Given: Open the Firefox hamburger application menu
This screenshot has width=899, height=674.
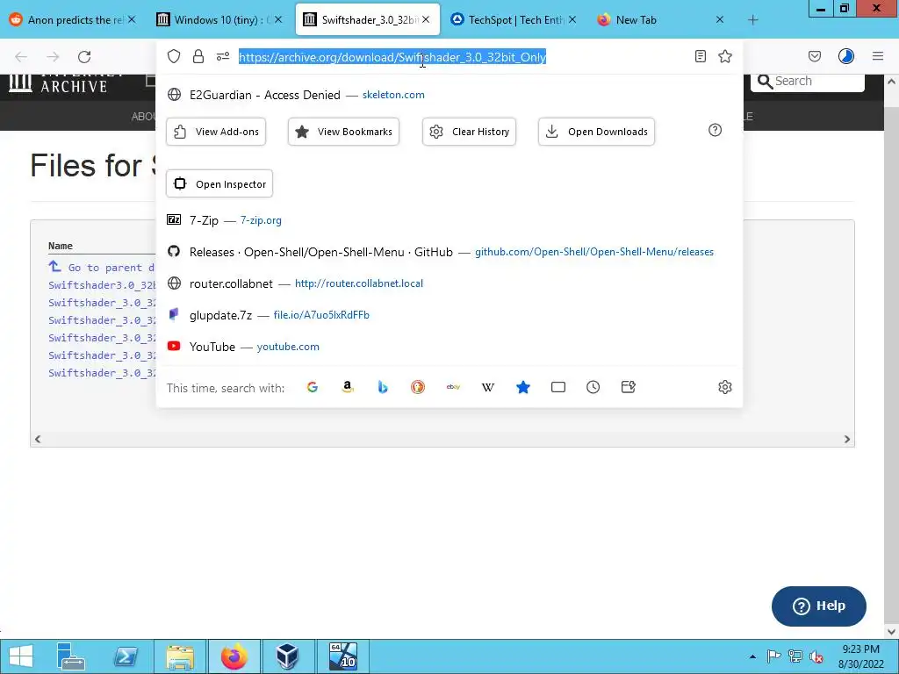Looking at the screenshot, I should coord(878,56).
